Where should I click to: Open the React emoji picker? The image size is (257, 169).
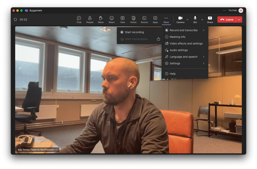click(x=112, y=20)
